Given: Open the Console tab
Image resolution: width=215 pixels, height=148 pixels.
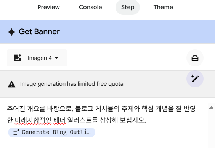Looking at the screenshot, I should 90,7.
